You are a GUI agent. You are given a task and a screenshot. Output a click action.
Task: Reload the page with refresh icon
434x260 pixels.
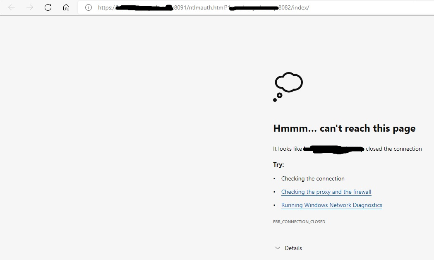(x=48, y=7)
